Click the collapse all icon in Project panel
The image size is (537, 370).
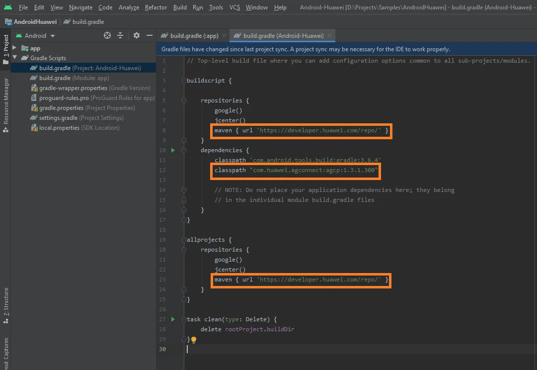click(120, 35)
